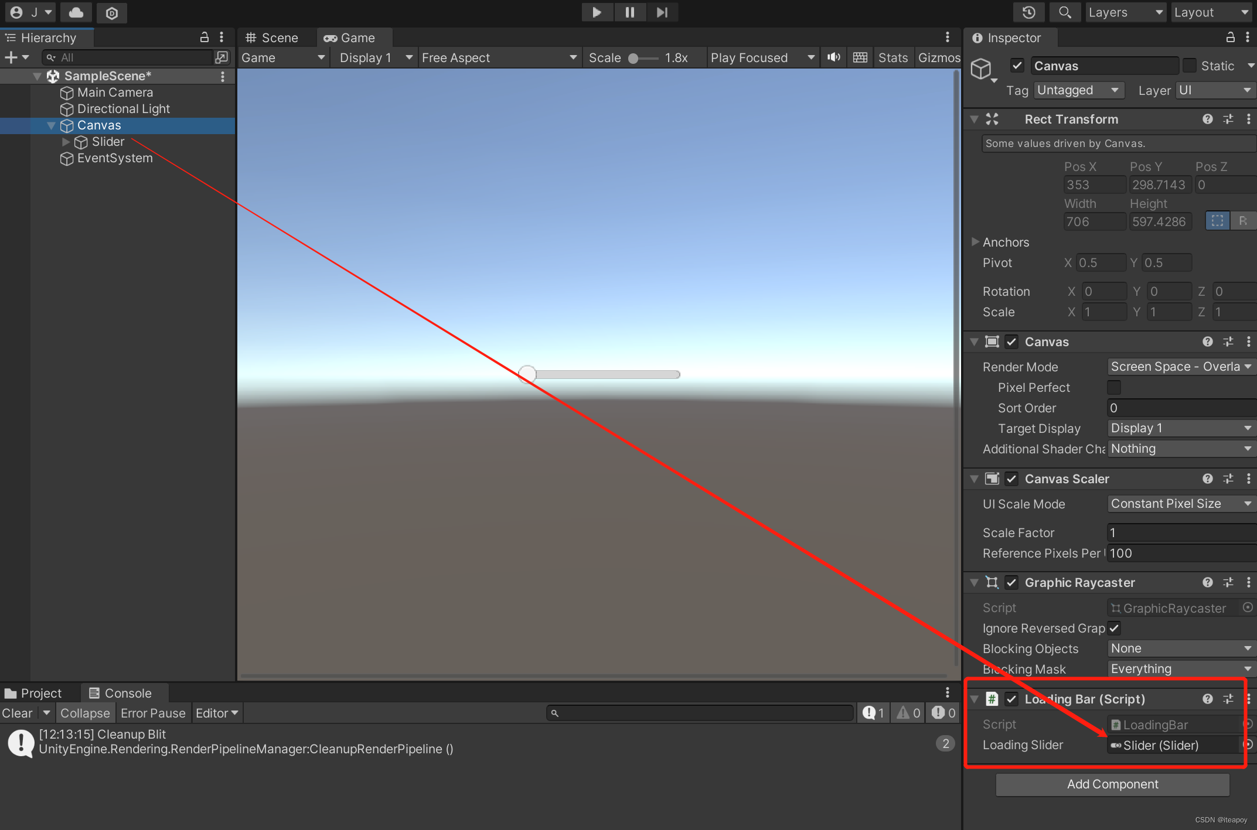
Task: Toggle Loading Bar Script enabled checkbox
Action: 1009,698
